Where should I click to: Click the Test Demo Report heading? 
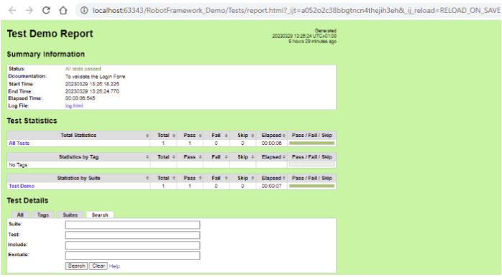[x=50, y=34]
